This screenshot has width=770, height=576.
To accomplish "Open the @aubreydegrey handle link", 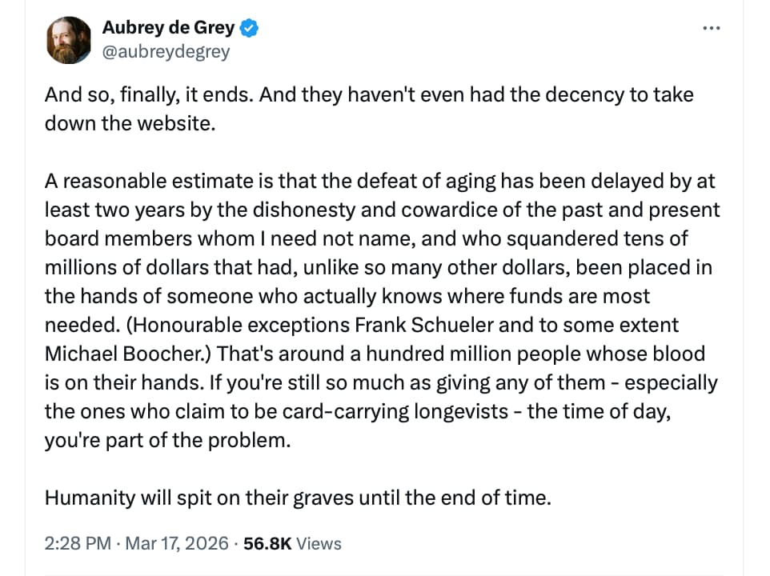I will (166, 52).
